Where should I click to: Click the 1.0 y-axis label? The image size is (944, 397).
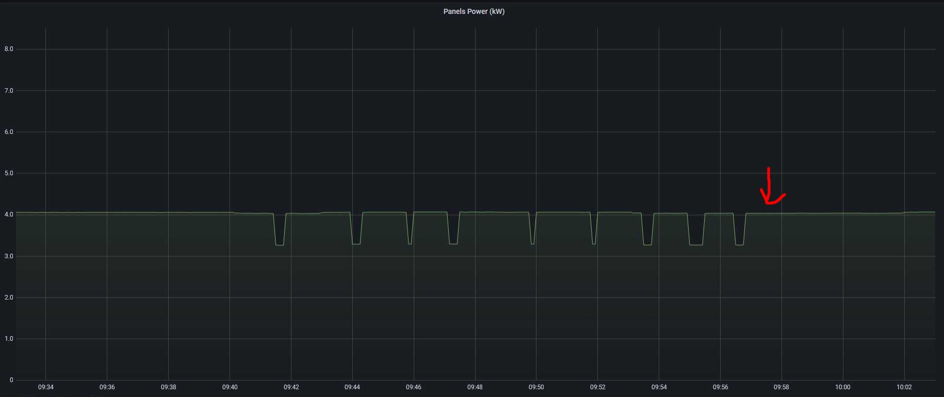(x=9, y=339)
